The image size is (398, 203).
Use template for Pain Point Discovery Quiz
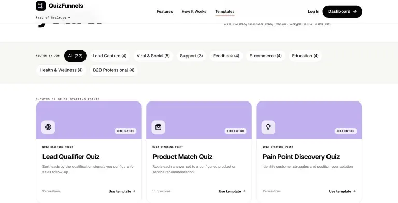tap(342, 191)
